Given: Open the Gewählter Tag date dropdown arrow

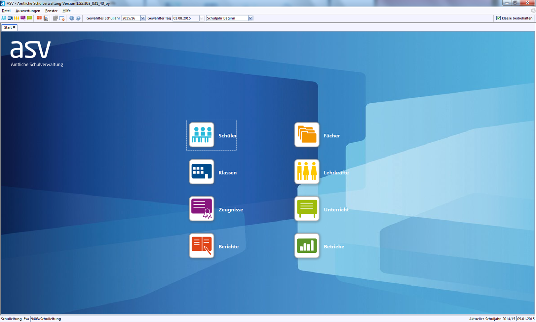Looking at the screenshot, I should point(202,18).
